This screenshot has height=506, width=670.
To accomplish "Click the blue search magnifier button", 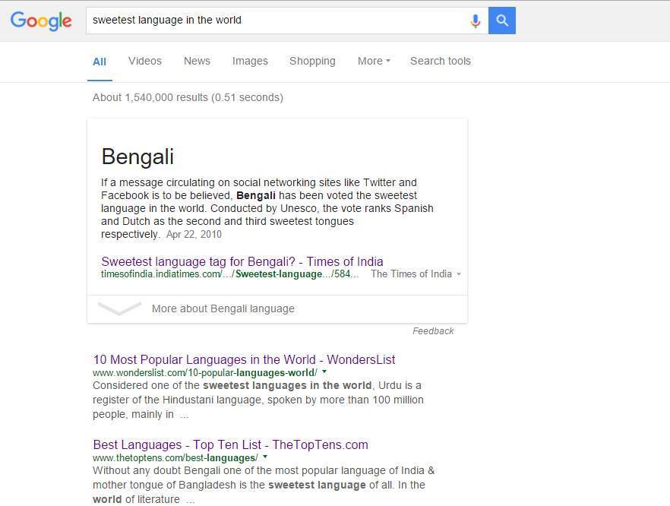I will (502, 21).
